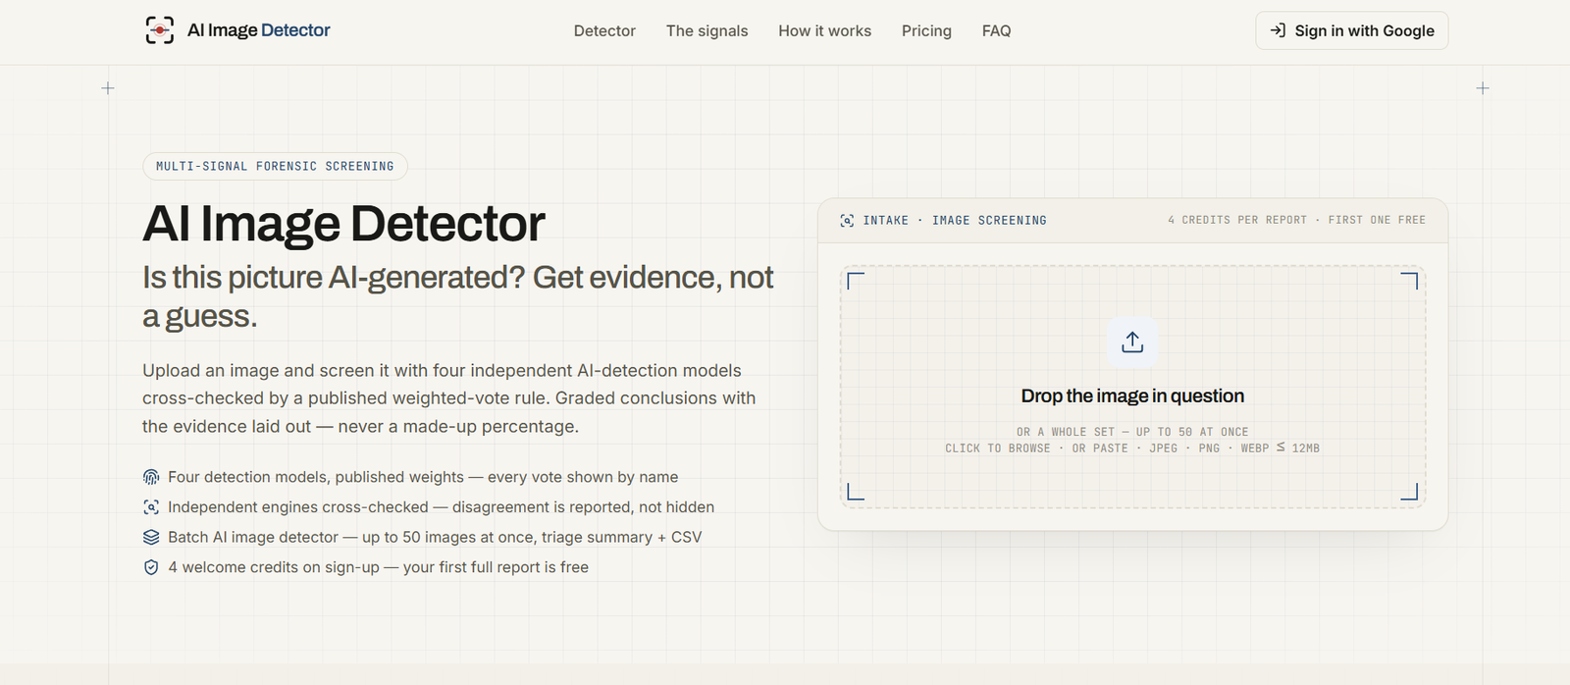Click the AI Image Detector logo icon
Viewport: 1570px width, 685px height.
(x=160, y=30)
